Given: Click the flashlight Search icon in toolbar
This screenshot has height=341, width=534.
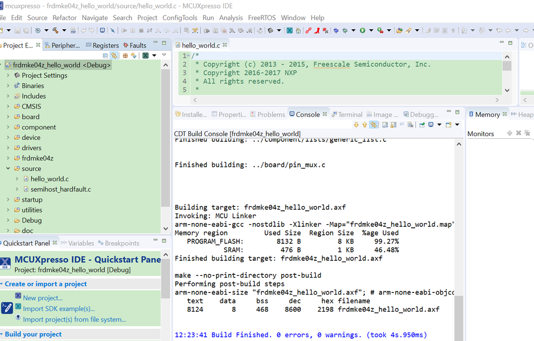Looking at the screenshot, I should point(408,30).
